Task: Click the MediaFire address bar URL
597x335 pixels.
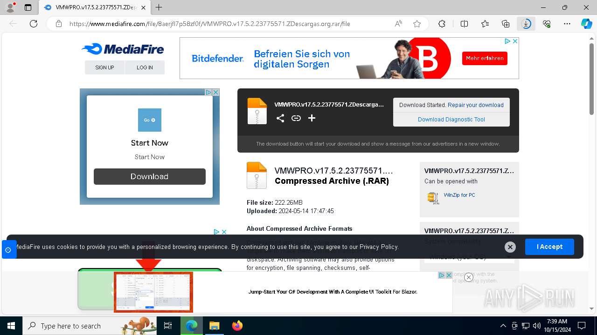Action: tap(210, 24)
